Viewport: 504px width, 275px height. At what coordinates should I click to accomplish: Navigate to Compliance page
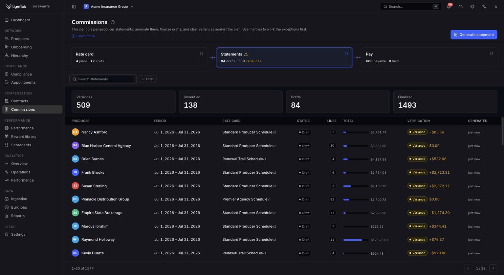[x=32, y=74]
